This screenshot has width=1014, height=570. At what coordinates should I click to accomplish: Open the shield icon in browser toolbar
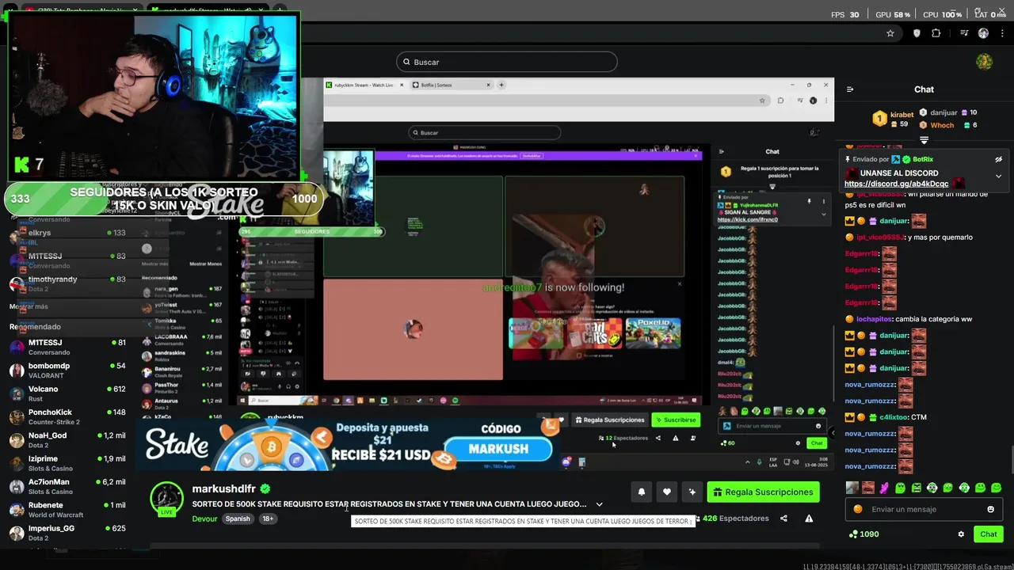point(917,33)
